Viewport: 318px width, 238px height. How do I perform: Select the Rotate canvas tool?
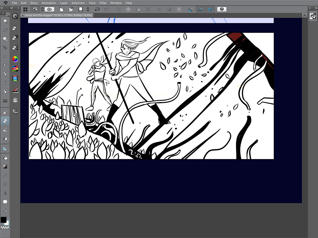pos(5,30)
